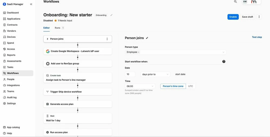Select Person's time zone option
This screenshot has height=137, width=270.
[173, 86]
